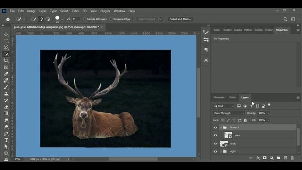Select the History Brush tool
Screen dimensions: 302x170
[x=6, y=100]
